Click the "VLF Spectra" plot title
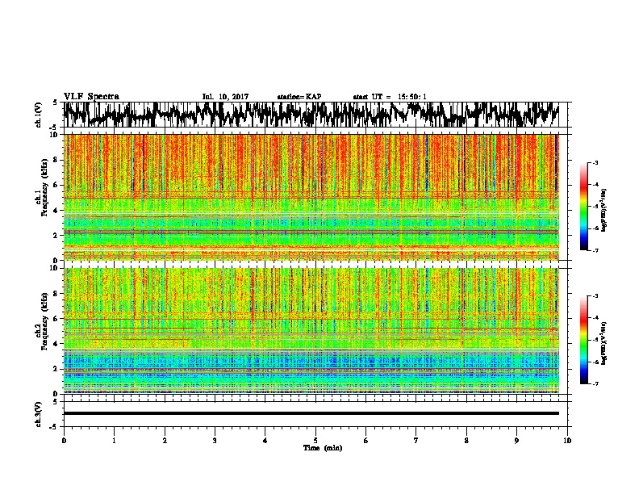The height and width of the screenshot is (494, 639). tap(91, 97)
